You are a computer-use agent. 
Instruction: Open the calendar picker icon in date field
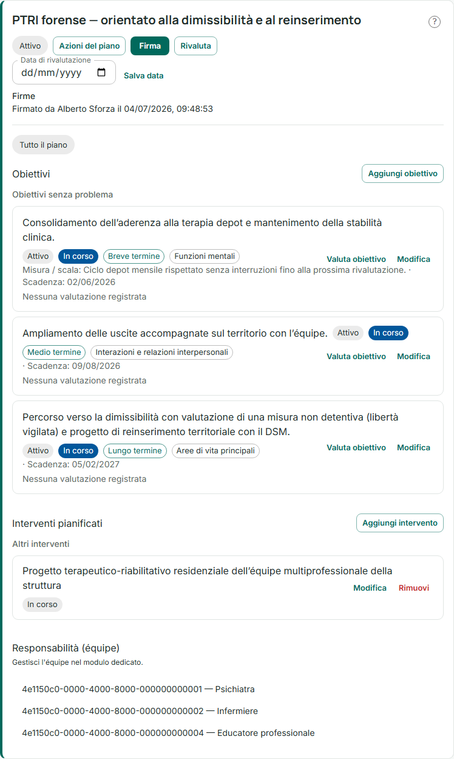[101, 72]
